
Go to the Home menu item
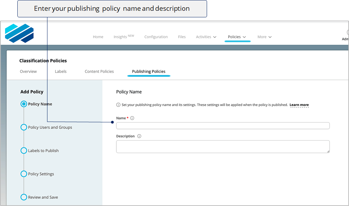pyautogui.click(x=98, y=37)
